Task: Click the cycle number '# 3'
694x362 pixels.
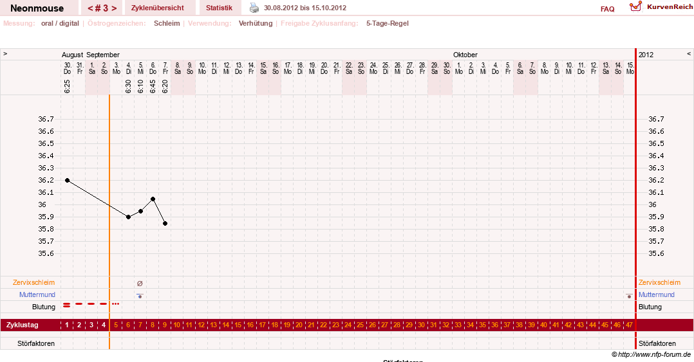Action: point(102,8)
